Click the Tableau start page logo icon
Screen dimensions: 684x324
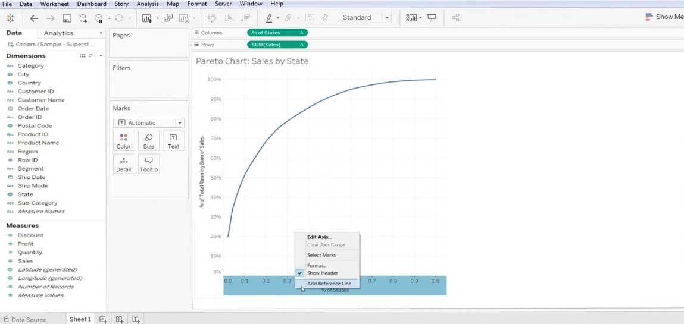coord(11,18)
